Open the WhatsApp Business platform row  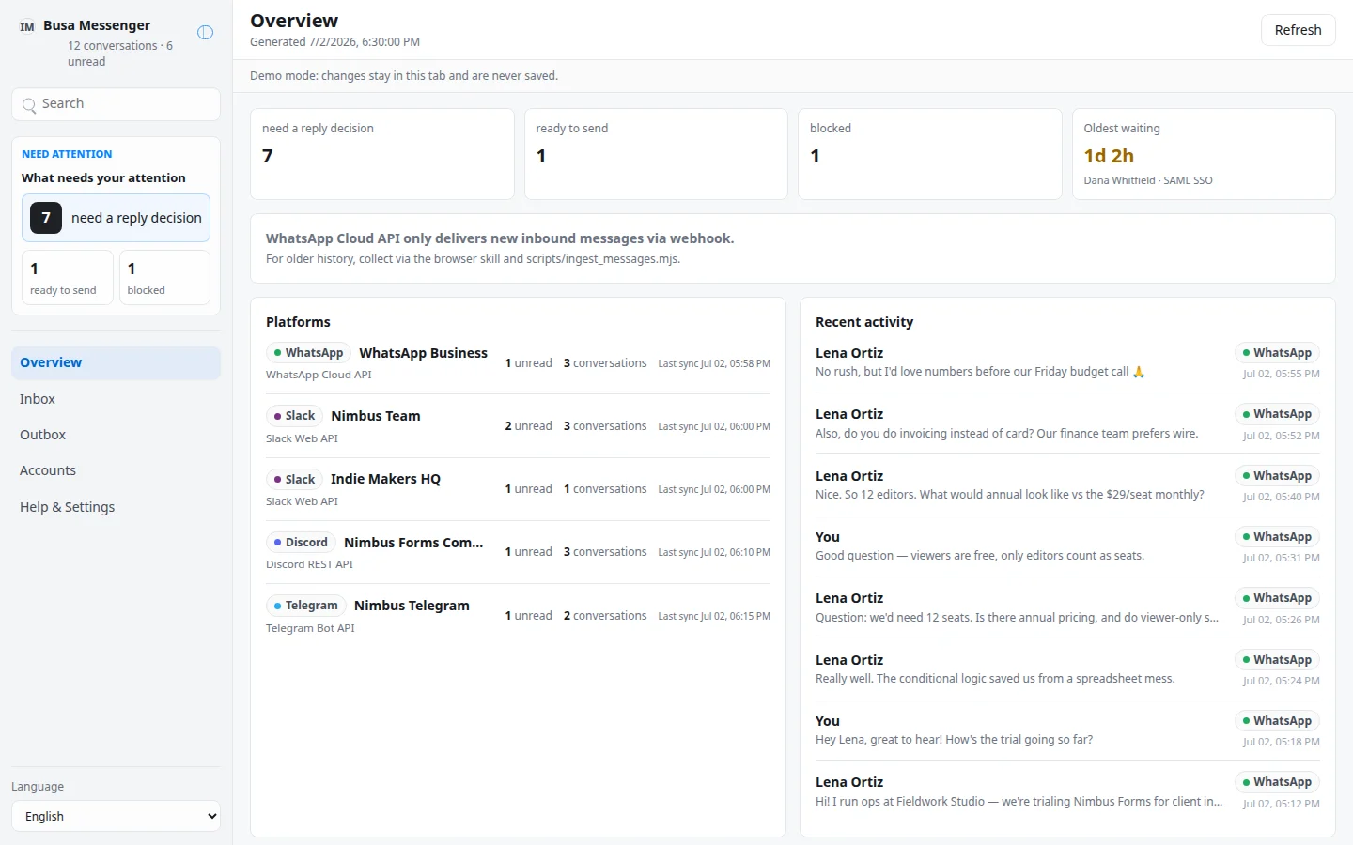pyautogui.click(x=518, y=363)
